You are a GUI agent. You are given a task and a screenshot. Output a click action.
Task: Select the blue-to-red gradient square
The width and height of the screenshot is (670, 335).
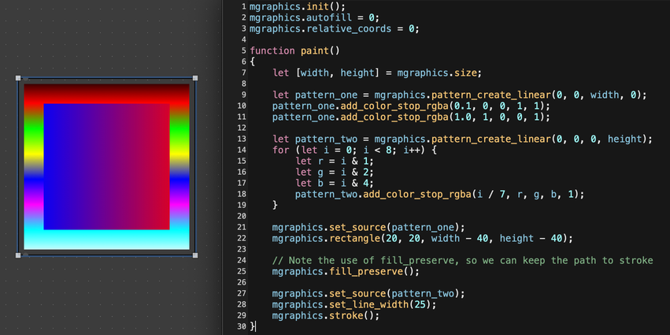(106, 166)
